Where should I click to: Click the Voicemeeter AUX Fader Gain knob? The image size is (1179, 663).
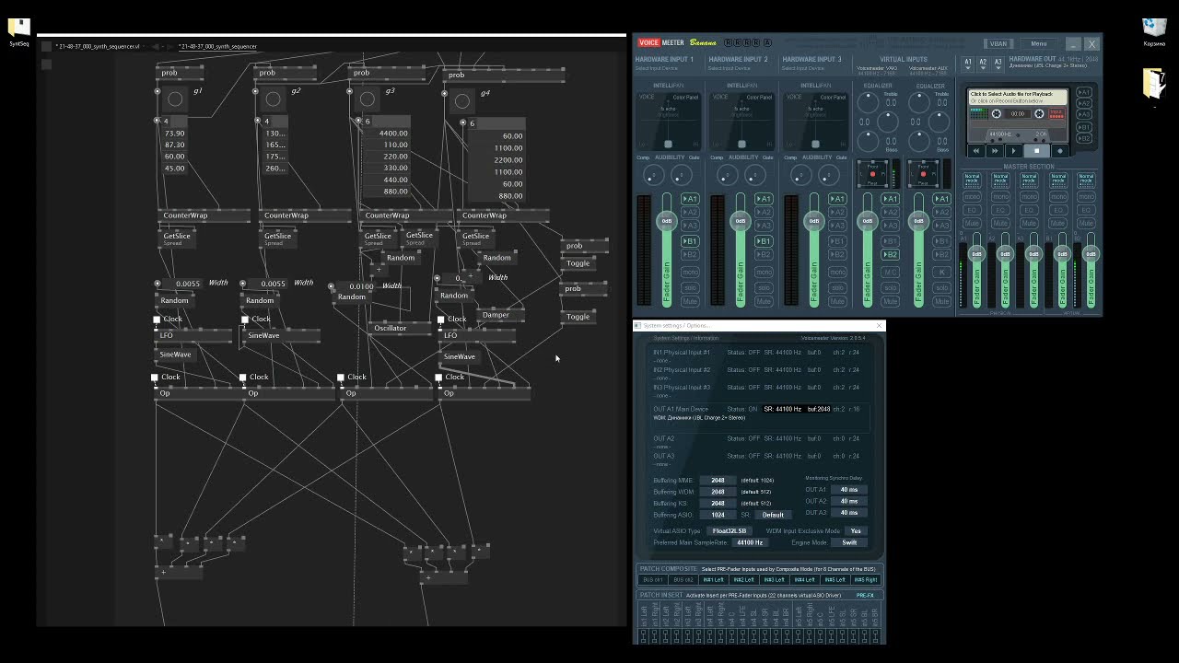tap(918, 221)
